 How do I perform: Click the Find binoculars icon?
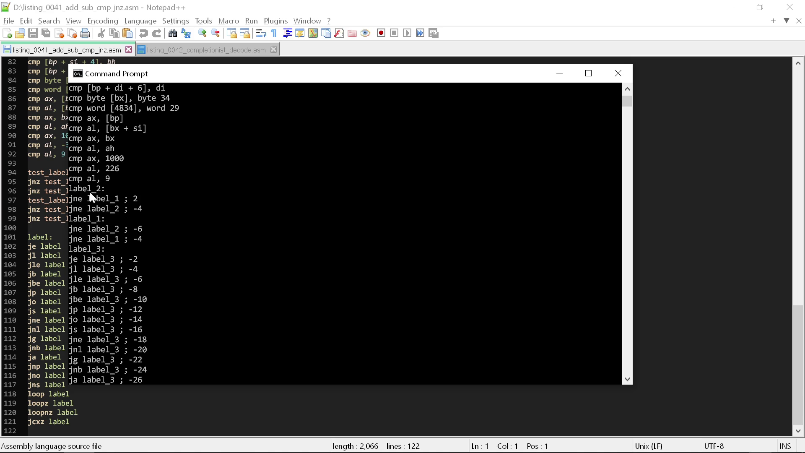tap(172, 33)
